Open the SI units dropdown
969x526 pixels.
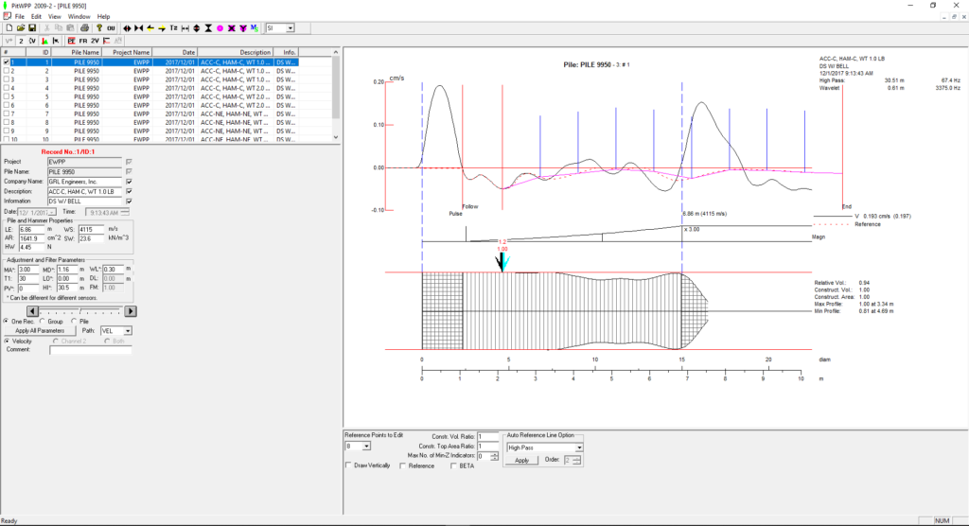pos(290,28)
